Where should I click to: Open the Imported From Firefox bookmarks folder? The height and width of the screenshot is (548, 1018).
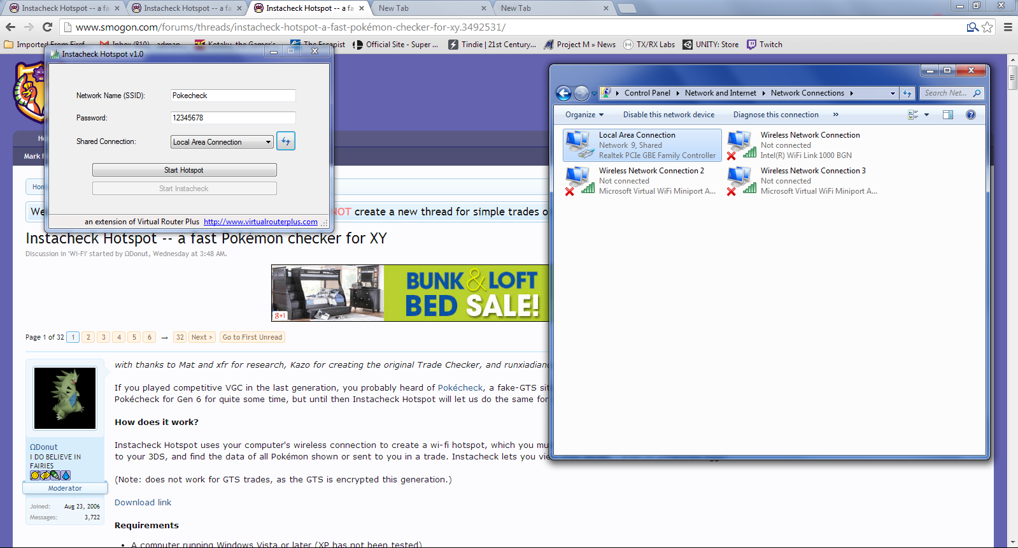(x=45, y=45)
